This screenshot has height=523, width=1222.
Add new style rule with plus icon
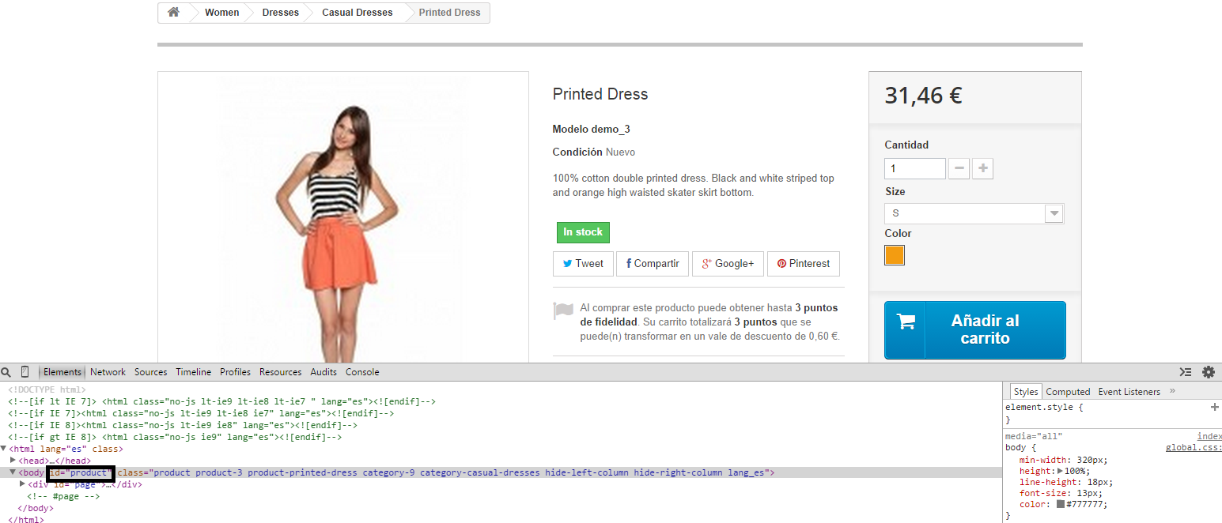[x=1214, y=407]
